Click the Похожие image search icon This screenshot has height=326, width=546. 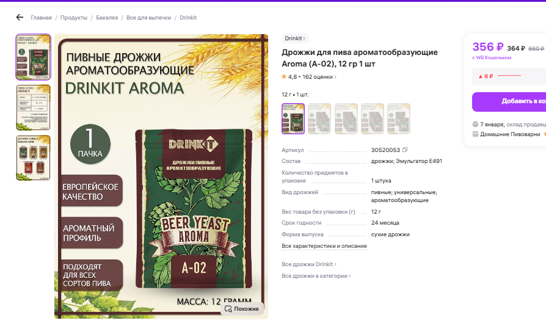pyautogui.click(x=228, y=309)
